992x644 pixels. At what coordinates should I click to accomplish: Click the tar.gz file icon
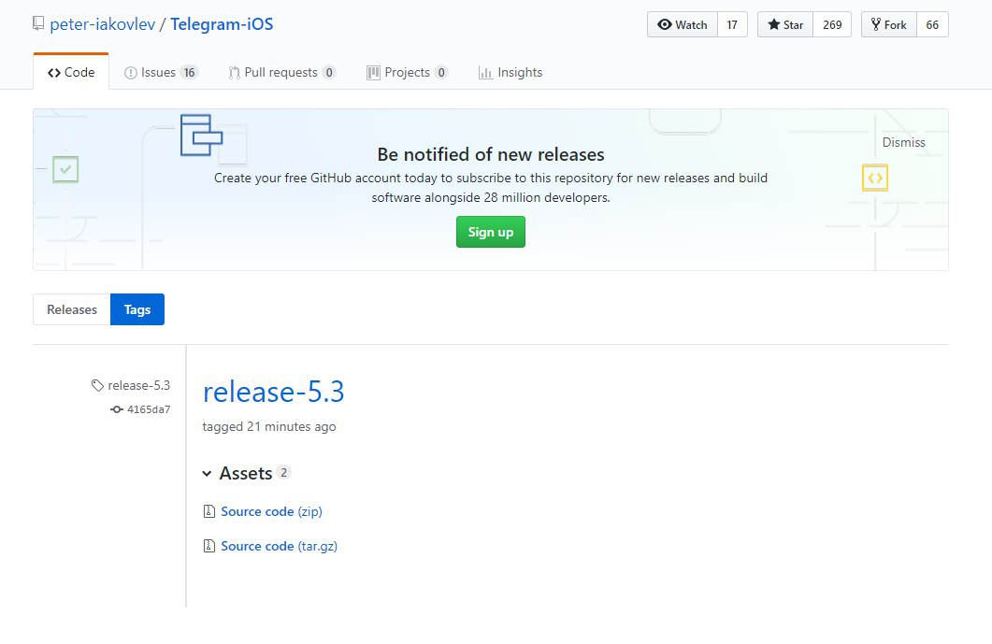(x=209, y=546)
